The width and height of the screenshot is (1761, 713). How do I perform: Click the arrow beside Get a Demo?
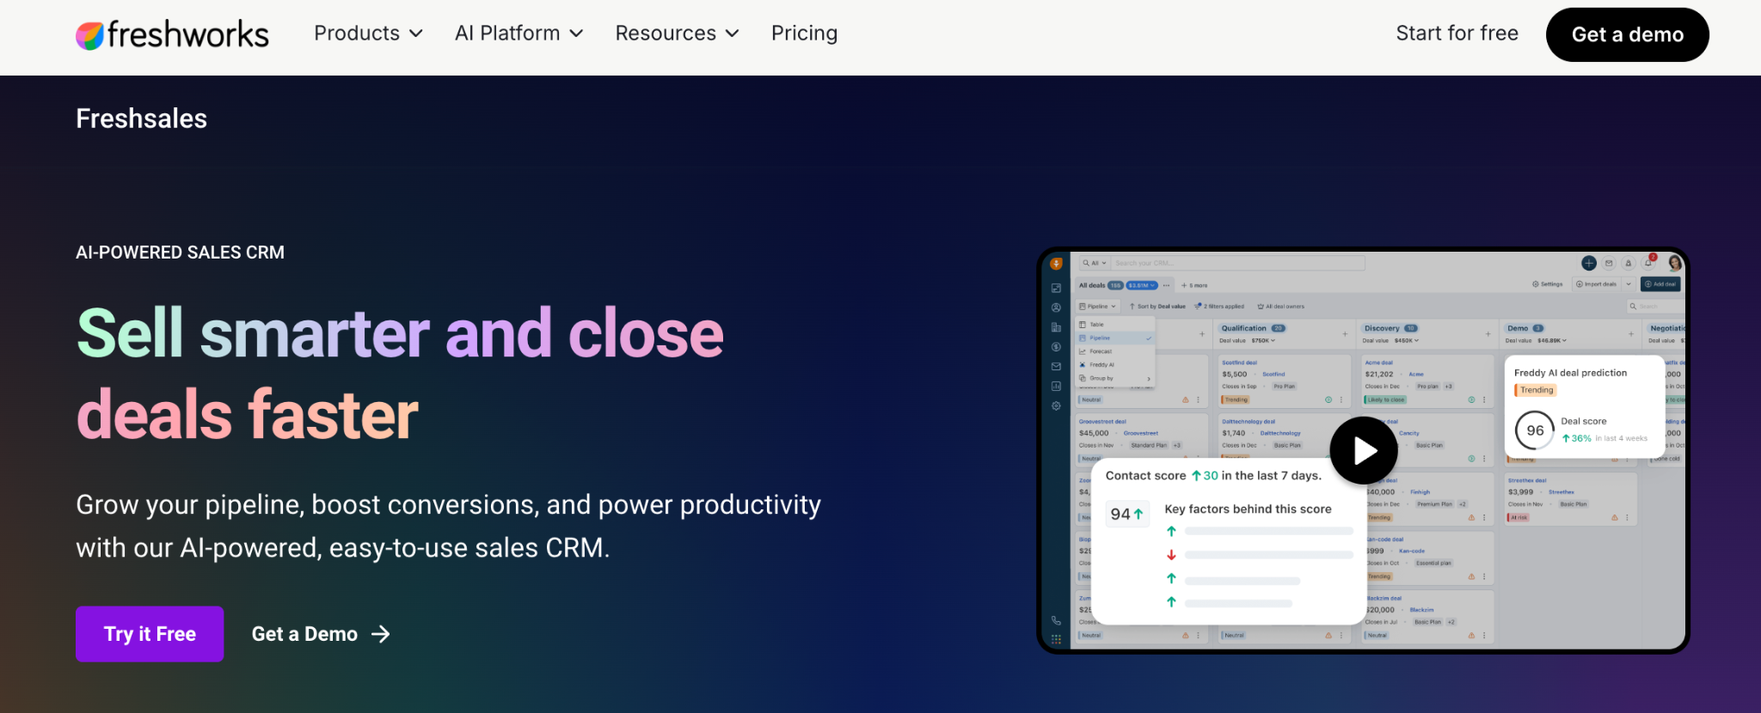(x=381, y=634)
